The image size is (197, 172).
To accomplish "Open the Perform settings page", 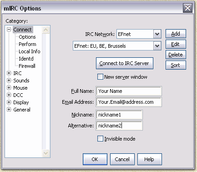I will pyautogui.click(x=27, y=44).
